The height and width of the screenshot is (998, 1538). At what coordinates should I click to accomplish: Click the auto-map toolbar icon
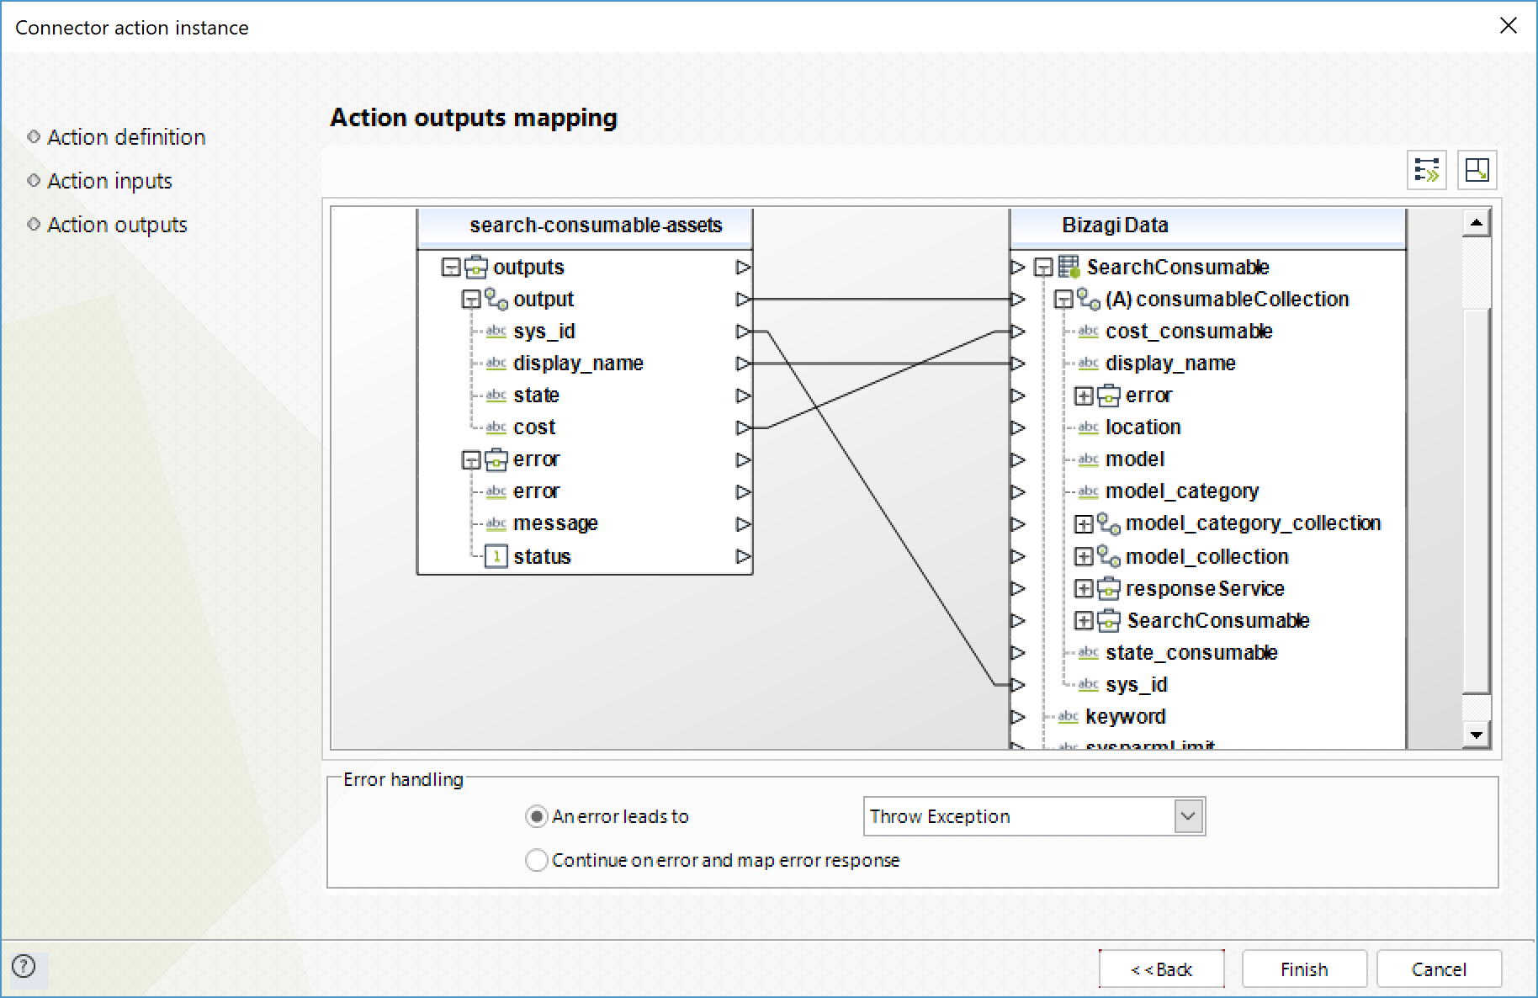1427,169
